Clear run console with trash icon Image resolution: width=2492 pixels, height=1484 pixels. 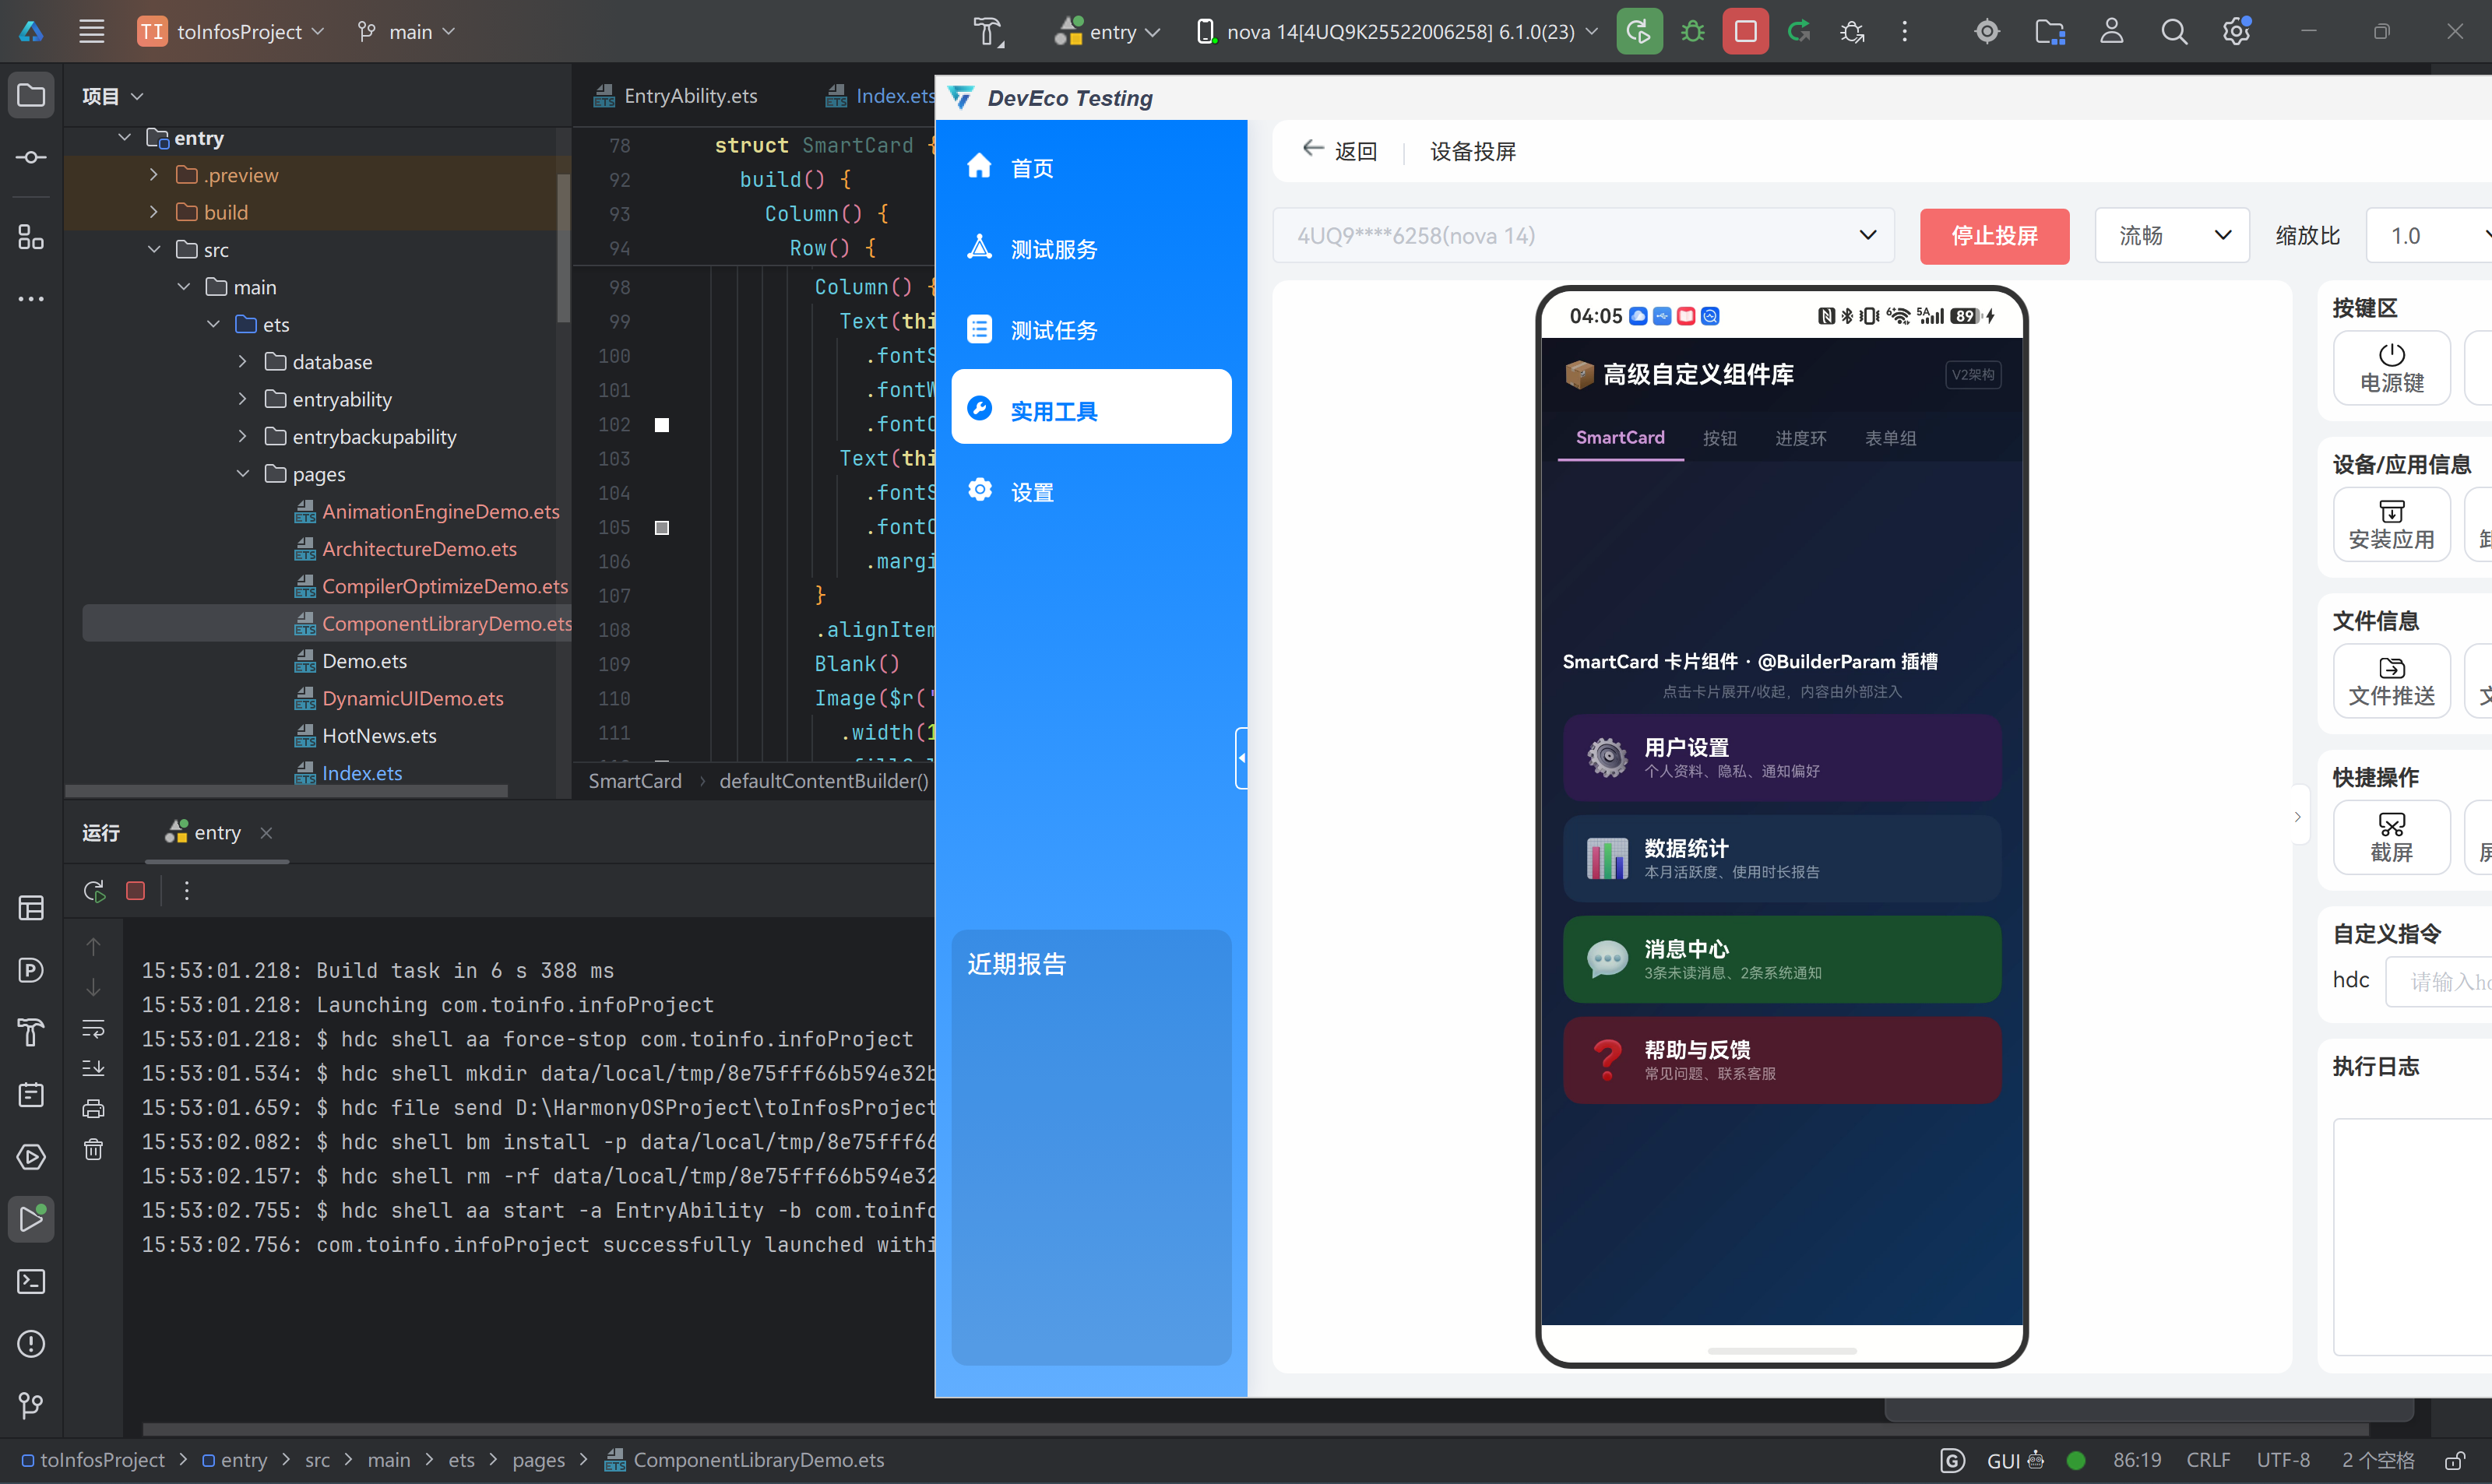point(93,1149)
